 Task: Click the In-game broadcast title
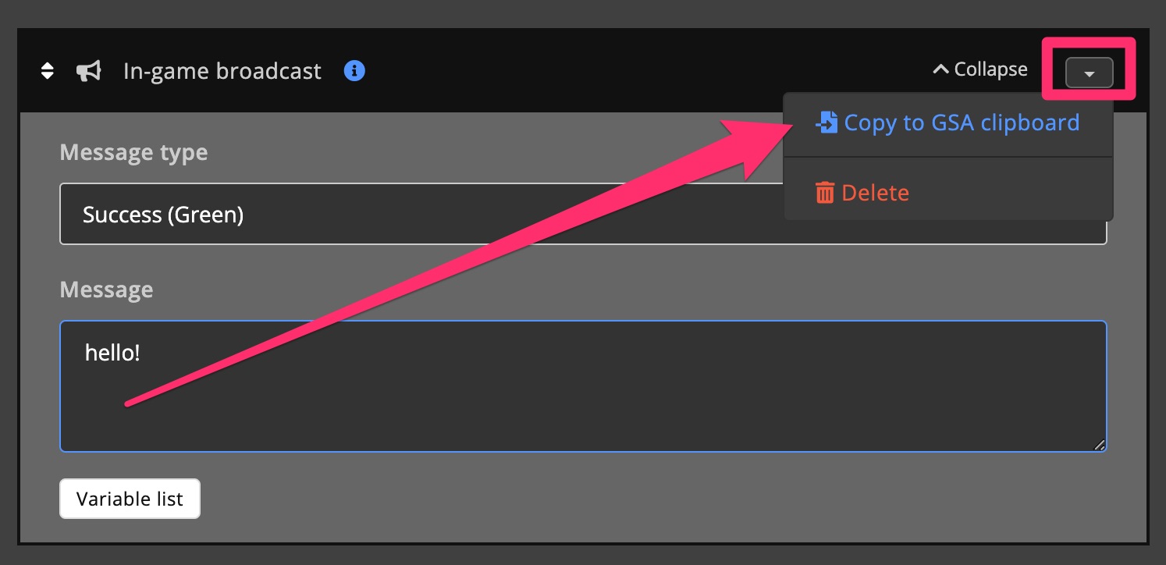click(x=222, y=70)
